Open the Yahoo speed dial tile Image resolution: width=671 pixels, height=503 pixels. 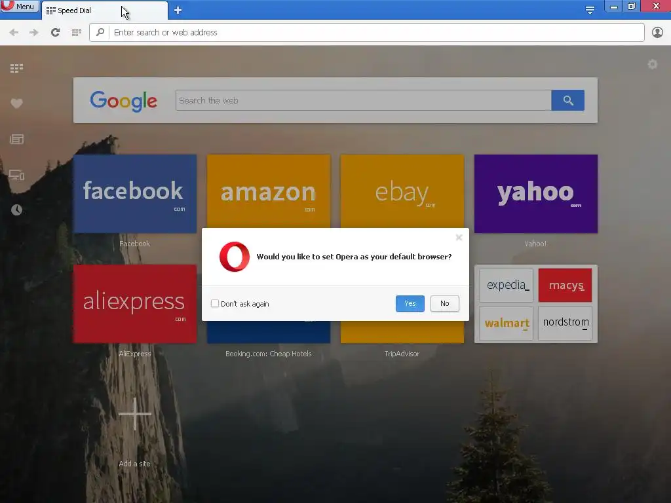536,194
